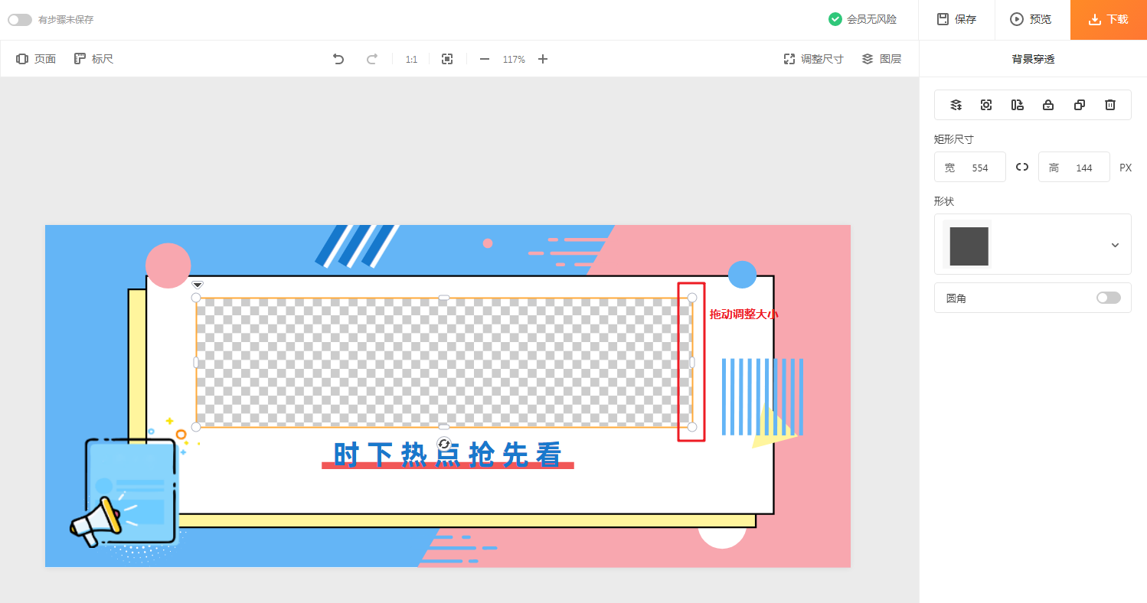Click the top-center edge selection handle

(x=444, y=298)
